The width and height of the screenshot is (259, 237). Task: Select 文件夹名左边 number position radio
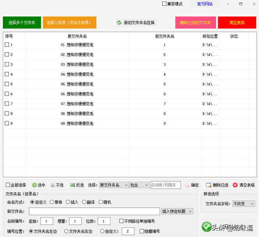click(31, 231)
